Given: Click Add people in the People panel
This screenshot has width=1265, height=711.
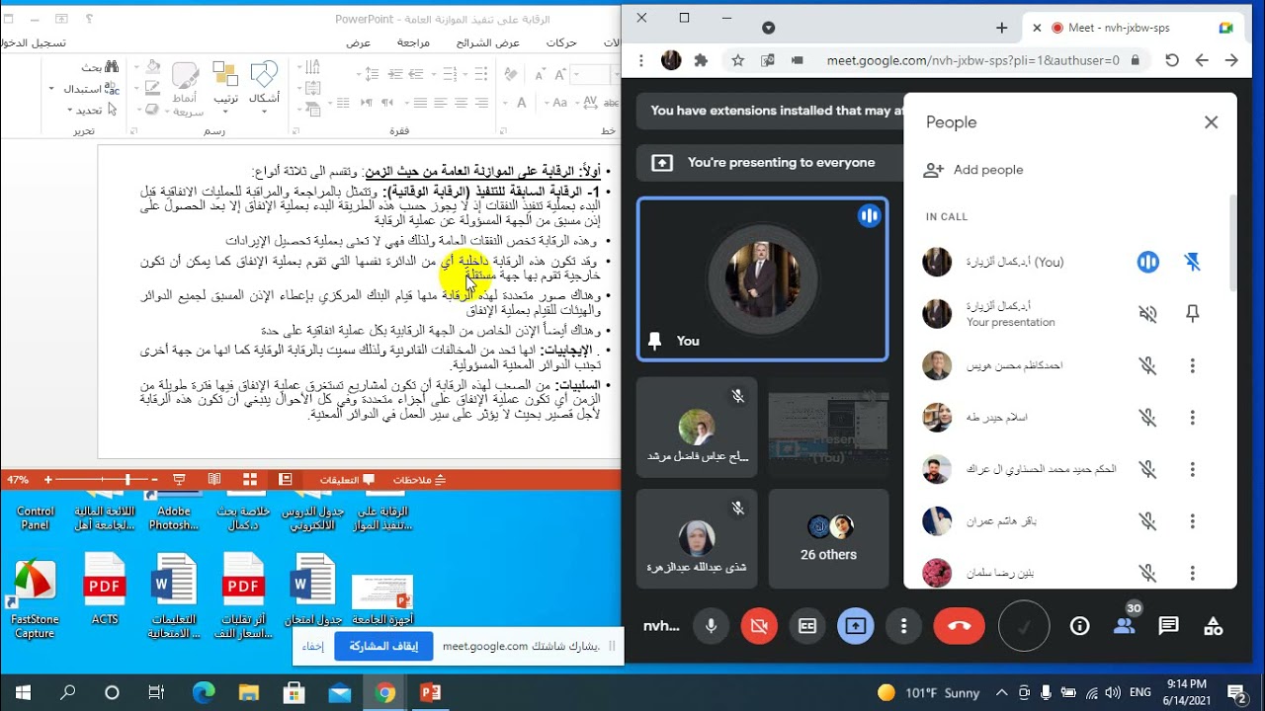Looking at the screenshot, I should pos(973,170).
